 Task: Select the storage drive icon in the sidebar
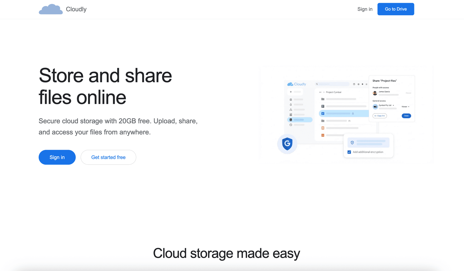pos(291,115)
